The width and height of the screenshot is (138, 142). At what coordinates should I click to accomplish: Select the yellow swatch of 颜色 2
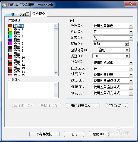(10, 29)
